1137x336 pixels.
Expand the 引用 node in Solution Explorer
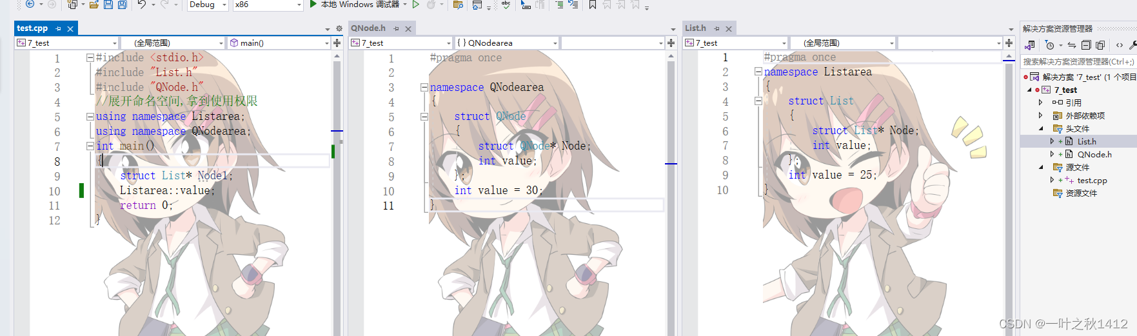coord(1040,103)
